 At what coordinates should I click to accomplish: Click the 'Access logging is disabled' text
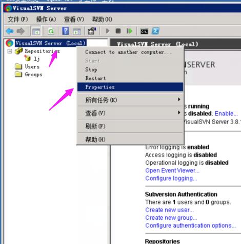(x=181, y=155)
